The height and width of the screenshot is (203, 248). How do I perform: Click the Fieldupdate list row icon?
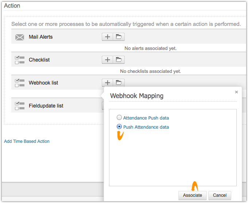point(19,106)
